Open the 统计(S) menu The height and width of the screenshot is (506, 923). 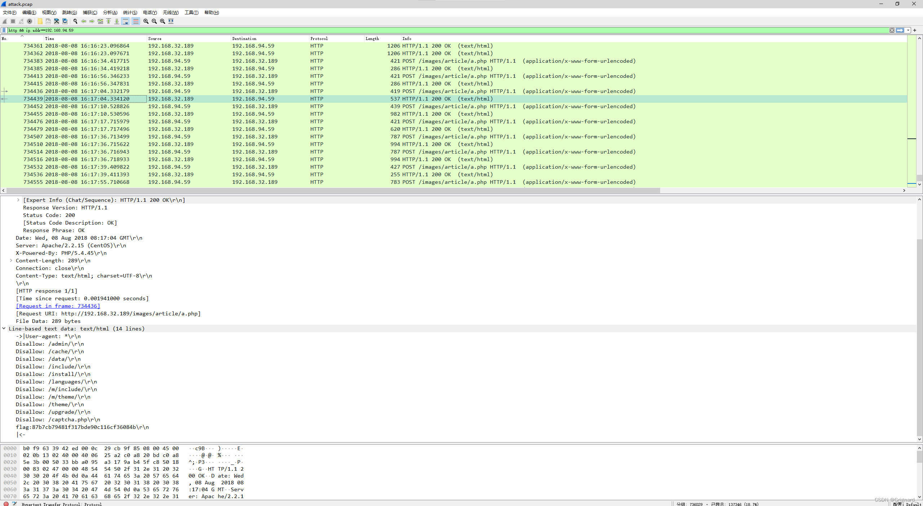pos(130,13)
